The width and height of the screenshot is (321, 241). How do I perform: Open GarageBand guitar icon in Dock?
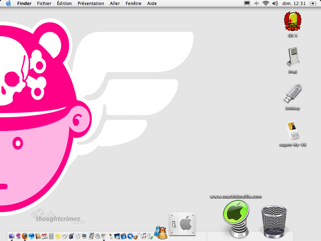tap(136, 236)
